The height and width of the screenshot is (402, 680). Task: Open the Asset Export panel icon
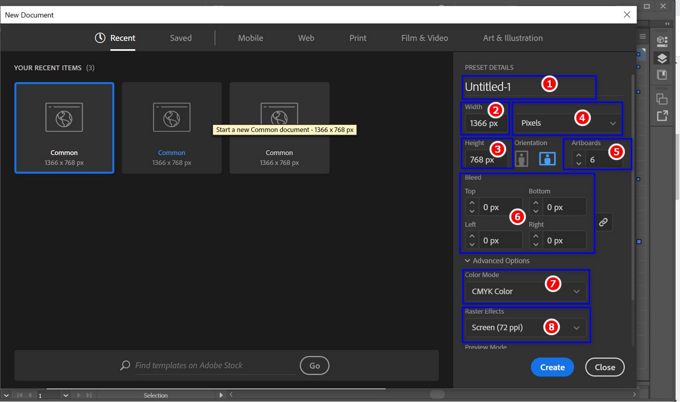click(662, 116)
